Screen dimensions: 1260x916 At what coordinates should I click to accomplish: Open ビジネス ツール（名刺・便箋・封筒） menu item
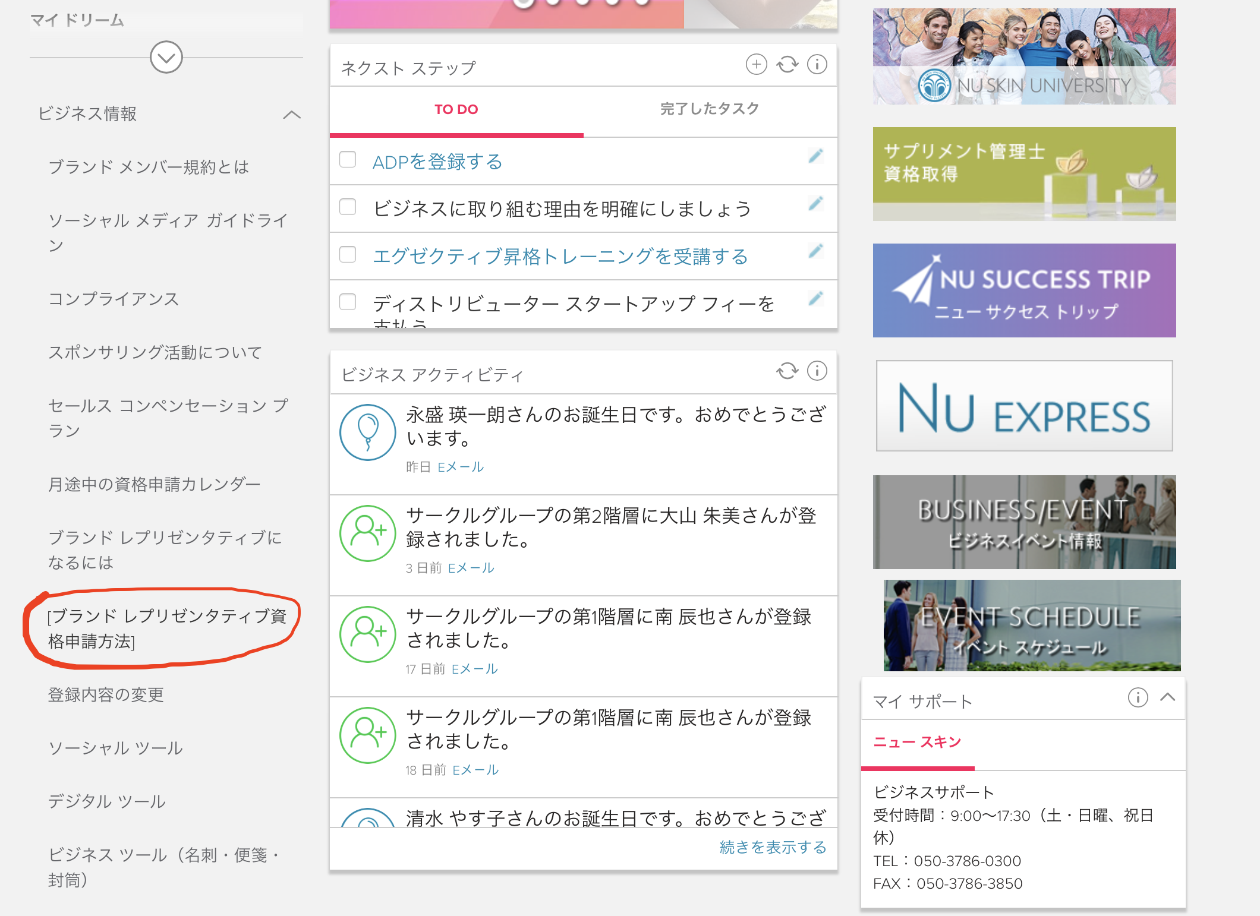click(x=164, y=867)
